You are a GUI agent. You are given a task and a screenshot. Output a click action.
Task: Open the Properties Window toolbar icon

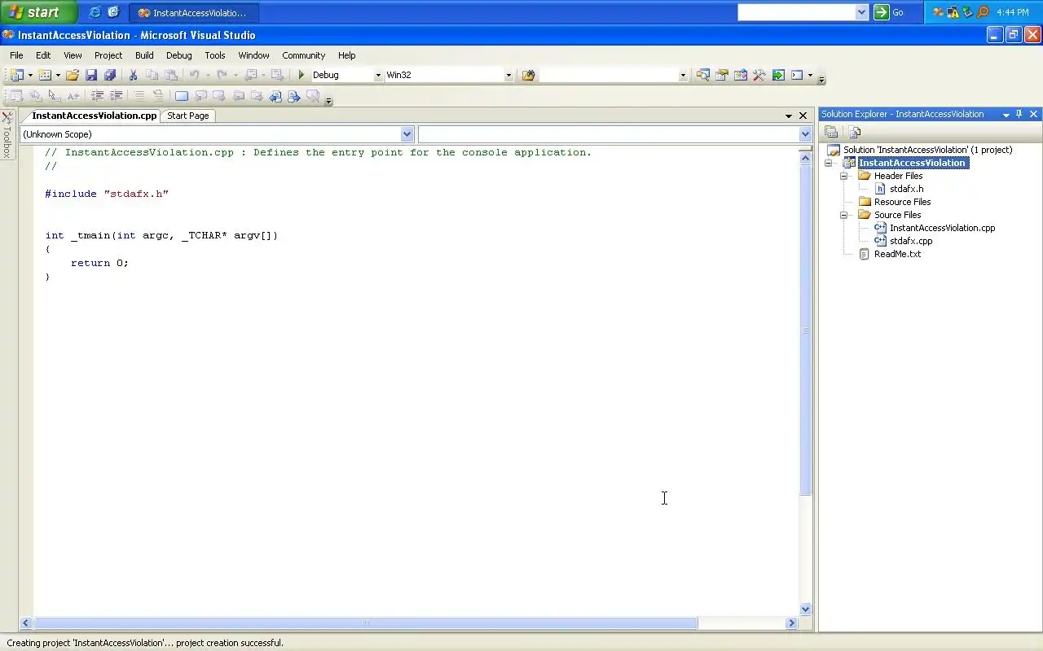point(721,75)
